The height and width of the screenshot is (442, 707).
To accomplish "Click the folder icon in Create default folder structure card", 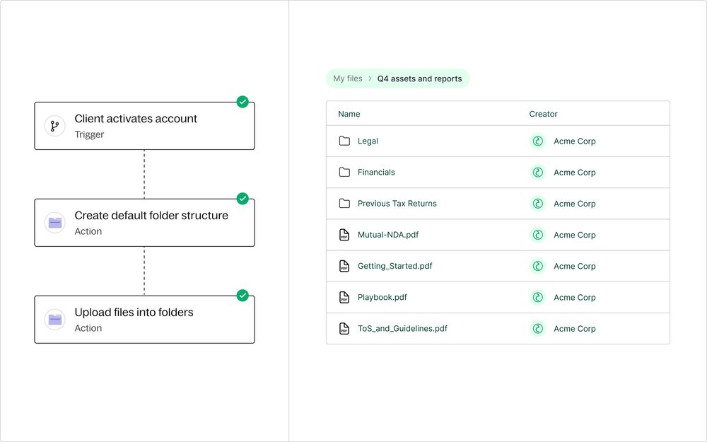I will [54, 222].
